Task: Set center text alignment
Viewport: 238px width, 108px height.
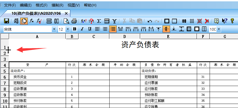Action: click(x=105, y=29)
